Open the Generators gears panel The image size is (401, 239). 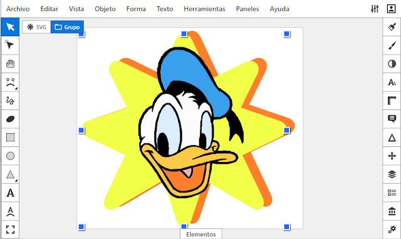click(x=392, y=230)
